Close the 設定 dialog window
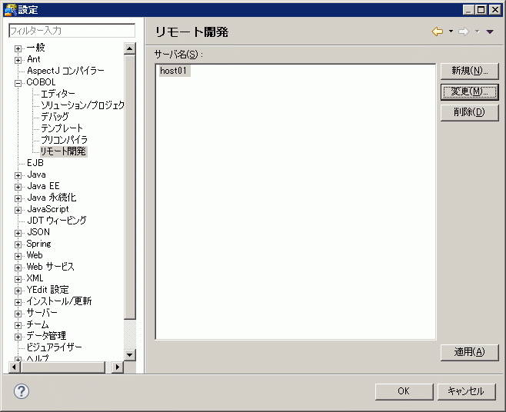 tap(494, 10)
